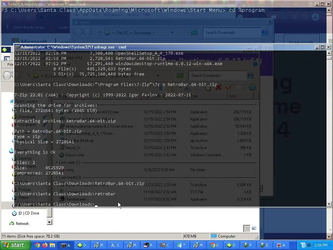The image size is (333, 250).
Task: Switch to the 7-Zip taskbar button labeled C.
Action: tap(165, 245)
